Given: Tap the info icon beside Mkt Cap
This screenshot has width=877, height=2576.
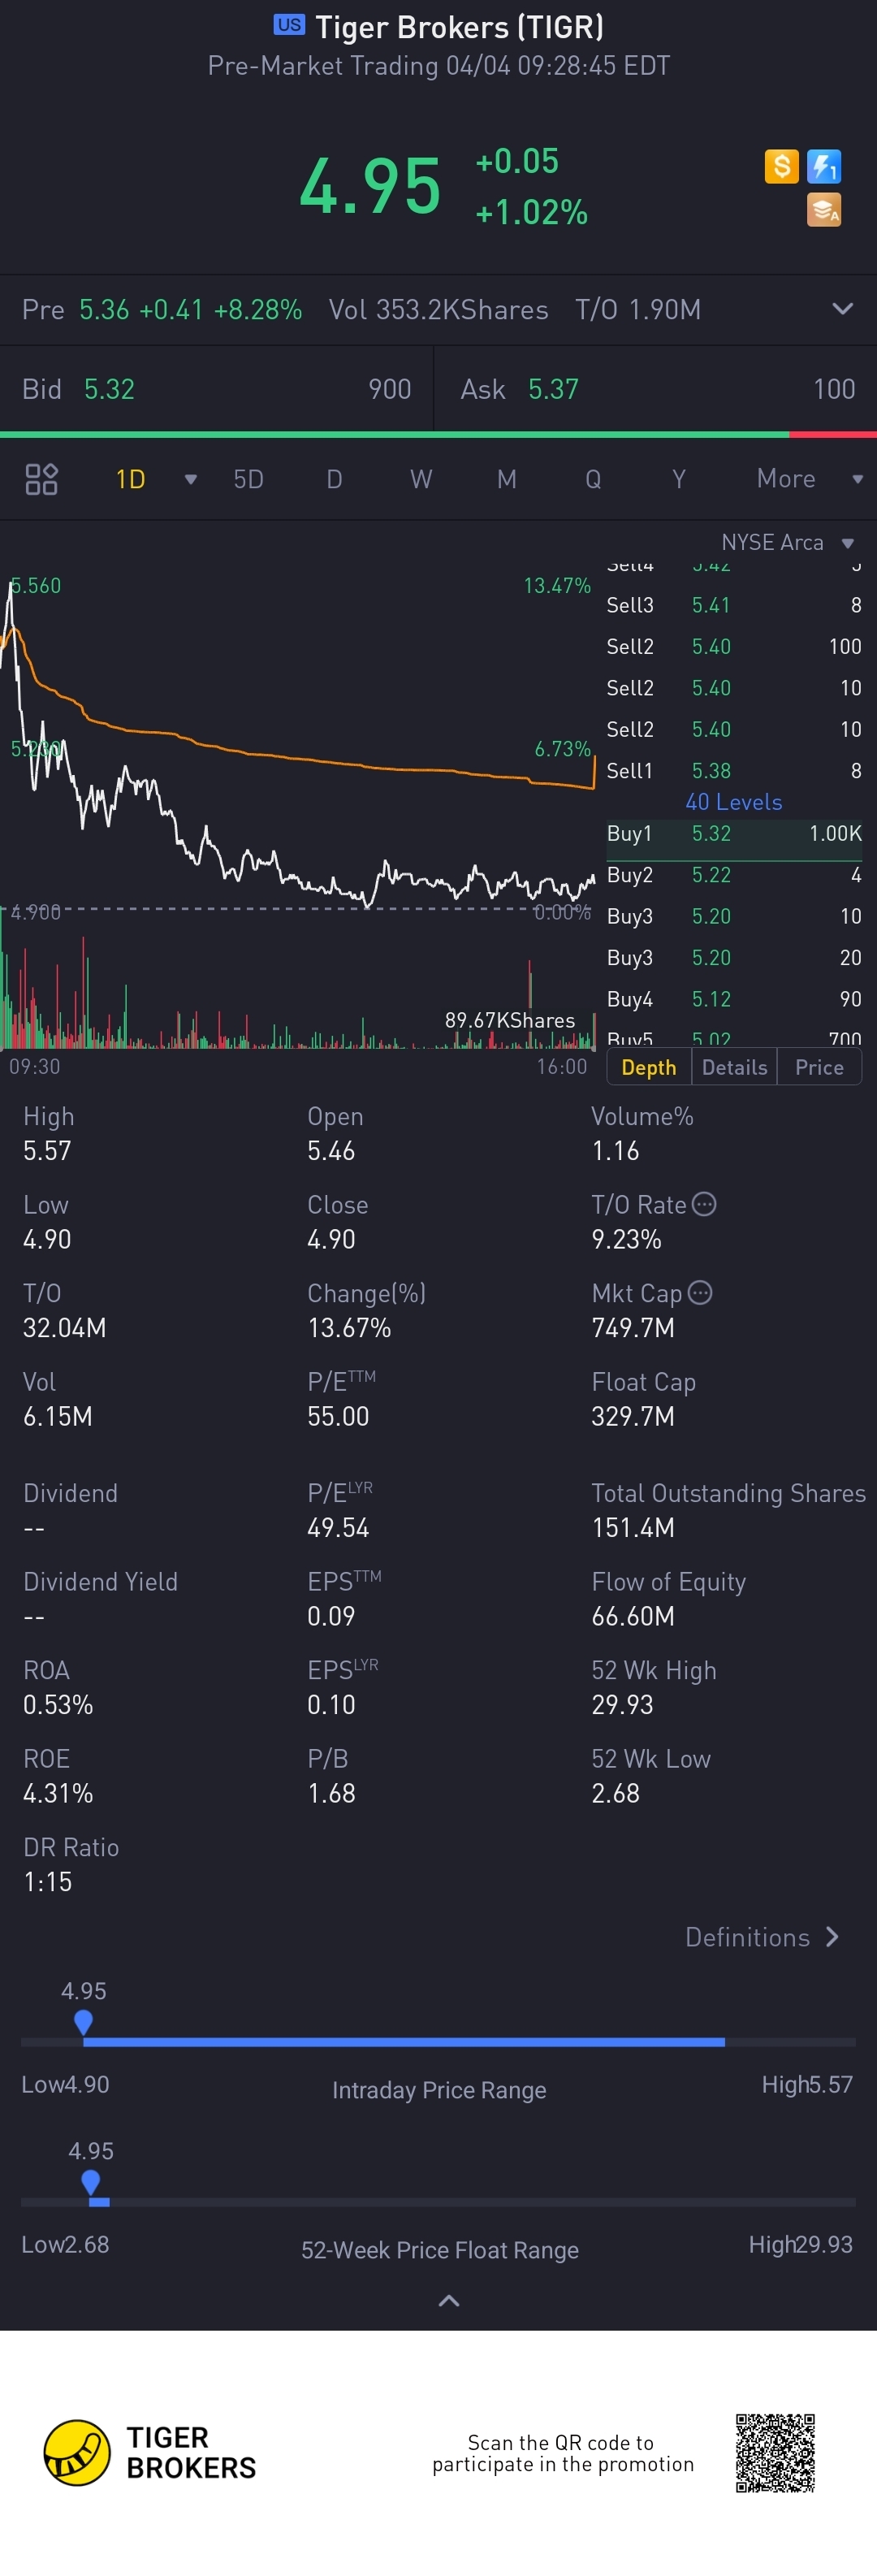Looking at the screenshot, I should tap(700, 1293).
